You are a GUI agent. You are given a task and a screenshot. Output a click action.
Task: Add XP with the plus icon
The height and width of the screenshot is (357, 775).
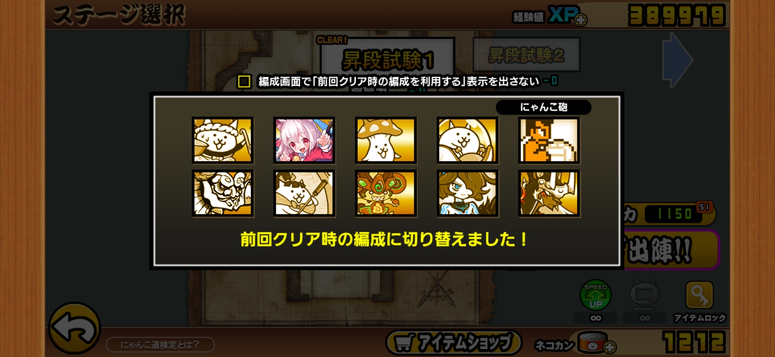pos(580,20)
